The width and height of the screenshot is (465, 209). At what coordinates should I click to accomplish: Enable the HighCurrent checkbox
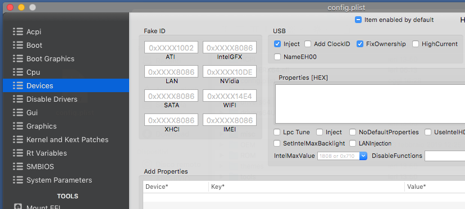[416, 44]
